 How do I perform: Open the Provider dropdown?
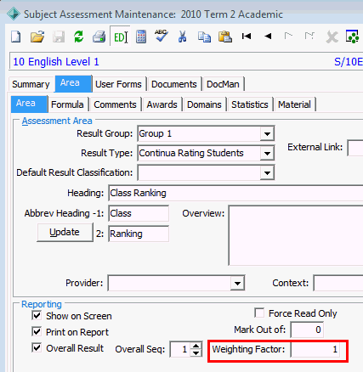click(237, 283)
